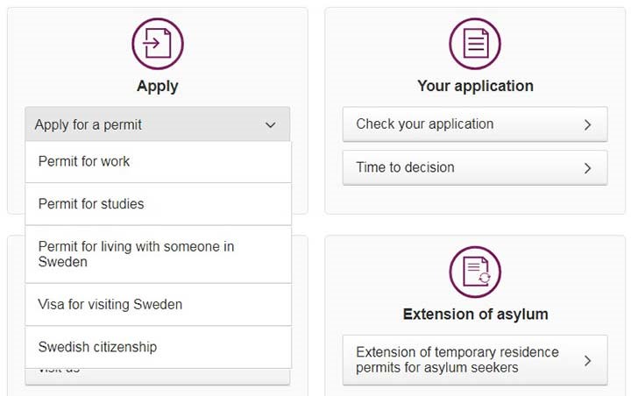Select Permit for studies option
The height and width of the screenshot is (396, 631).
[x=158, y=204]
